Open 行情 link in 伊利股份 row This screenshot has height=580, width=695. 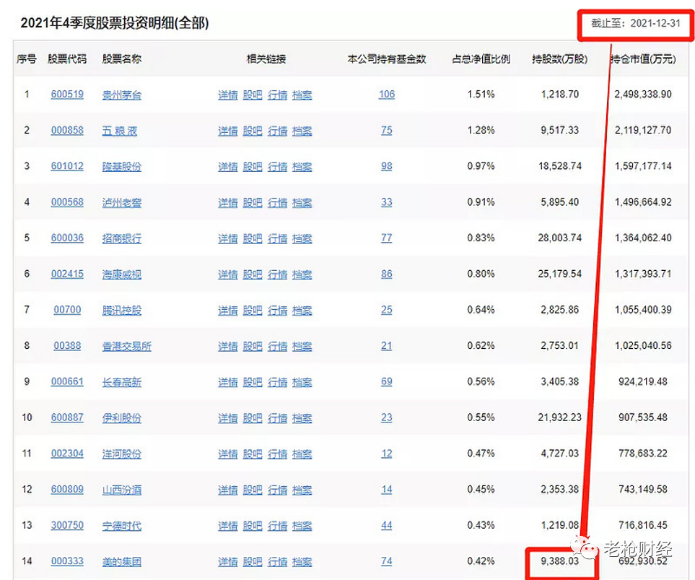[277, 418]
